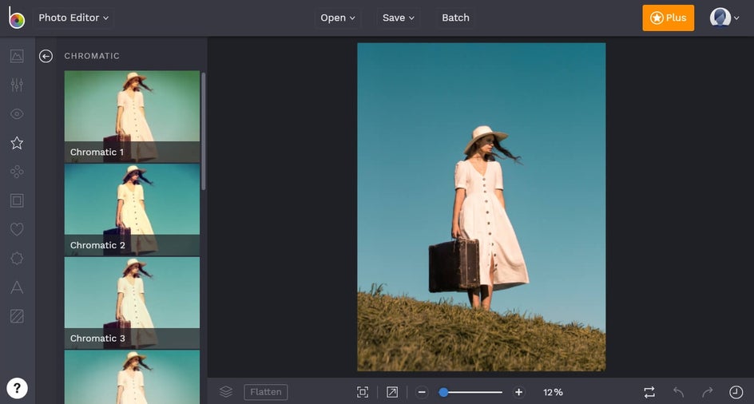Open the Overlays heart icon
Image resolution: width=754 pixels, height=404 pixels.
pos(17,229)
